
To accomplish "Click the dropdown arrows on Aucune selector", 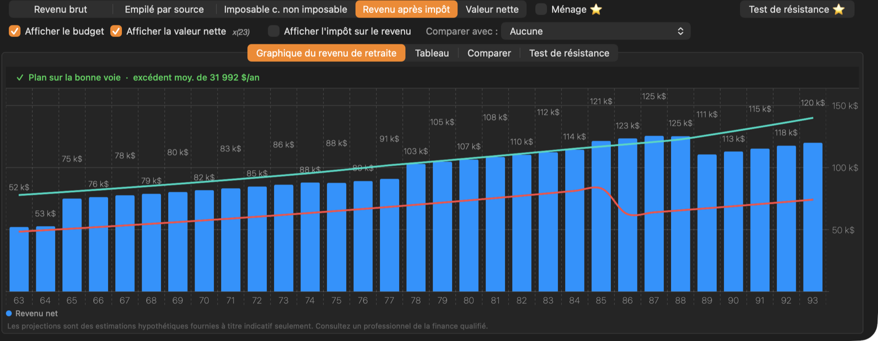I will tap(680, 31).
